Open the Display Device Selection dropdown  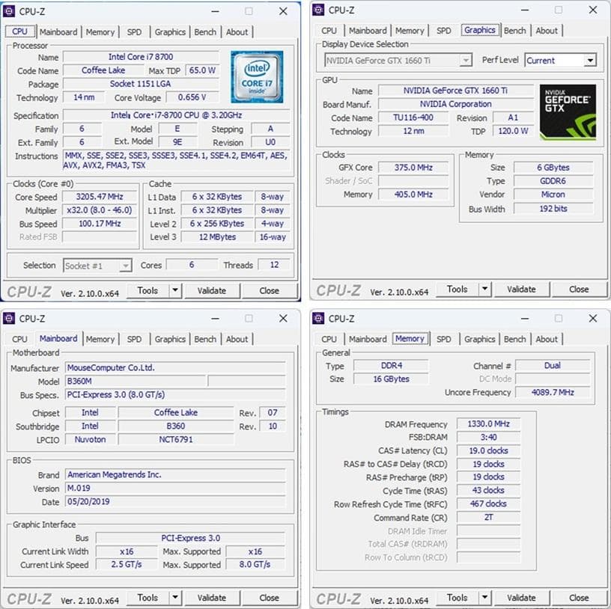coord(468,60)
